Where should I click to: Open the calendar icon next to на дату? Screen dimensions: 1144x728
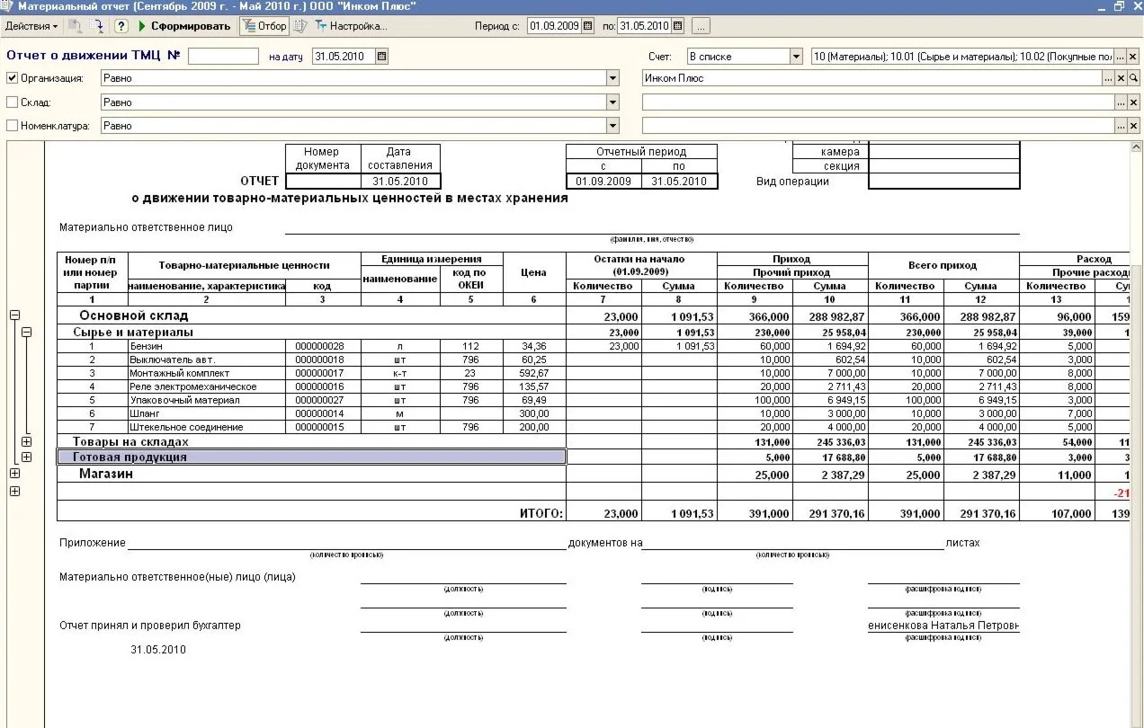point(381,57)
